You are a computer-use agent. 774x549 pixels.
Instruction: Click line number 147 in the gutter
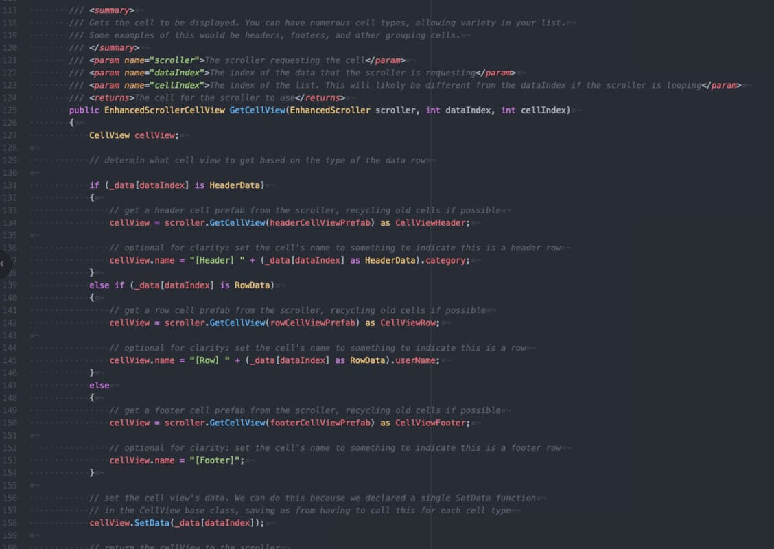coord(10,385)
